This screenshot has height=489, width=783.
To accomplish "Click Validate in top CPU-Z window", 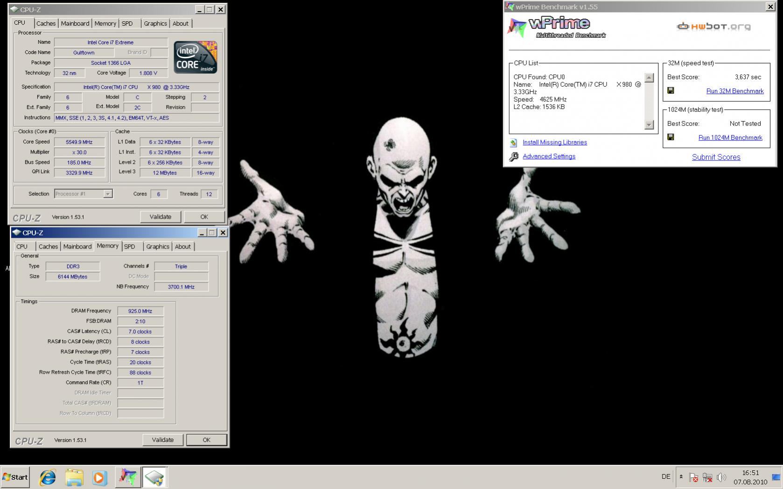I will [x=161, y=217].
